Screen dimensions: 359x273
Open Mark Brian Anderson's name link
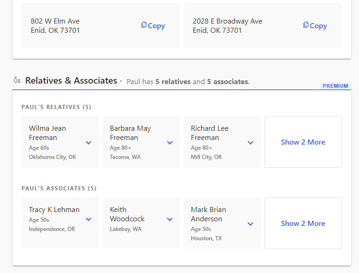(209, 214)
